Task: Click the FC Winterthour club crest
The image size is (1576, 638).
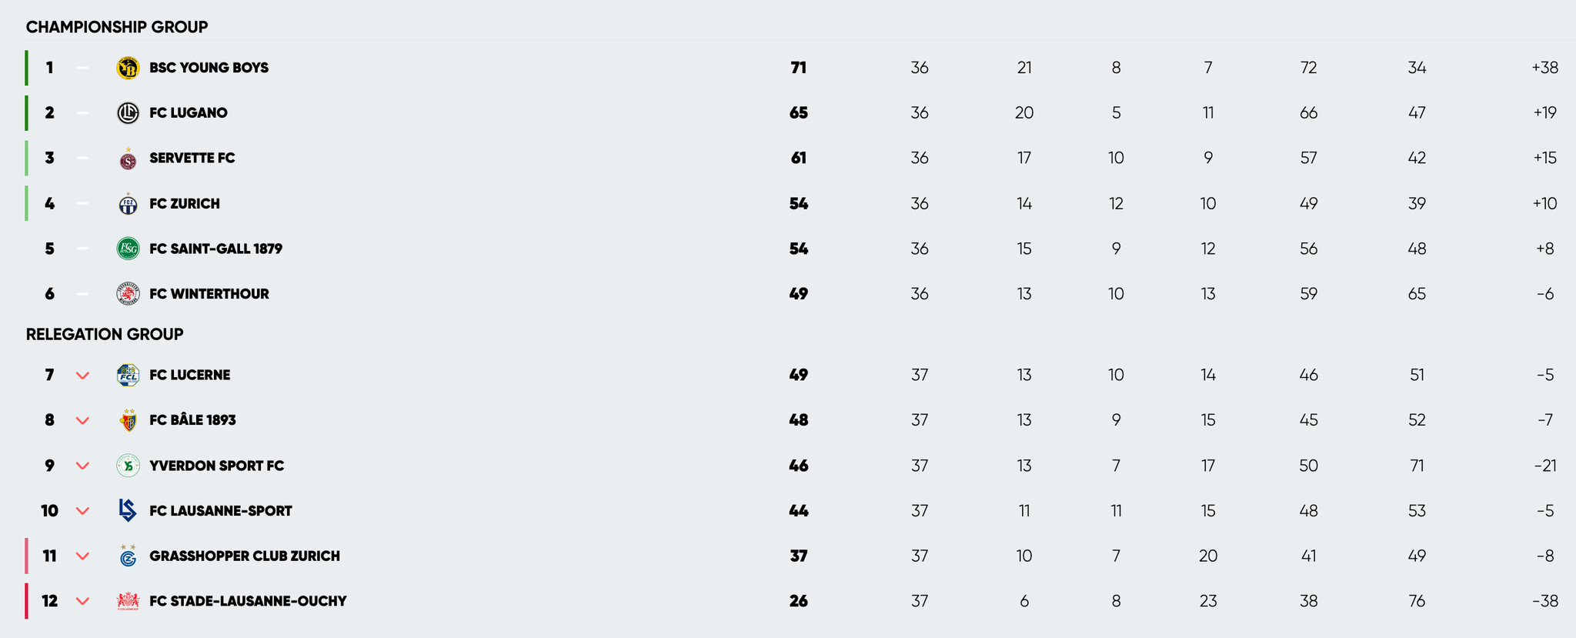Action: tap(128, 294)
